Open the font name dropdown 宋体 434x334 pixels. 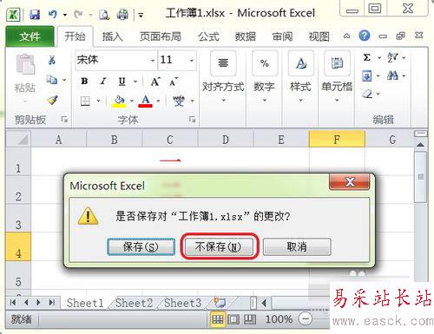tap(153, 61)
